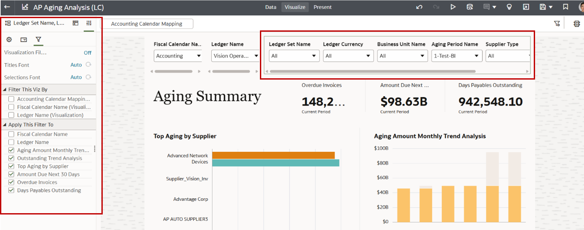Viewport: 584px width, 230px height.
Task: Open the Aging Period Name dropdown
Action: click(x=456, y=56)
